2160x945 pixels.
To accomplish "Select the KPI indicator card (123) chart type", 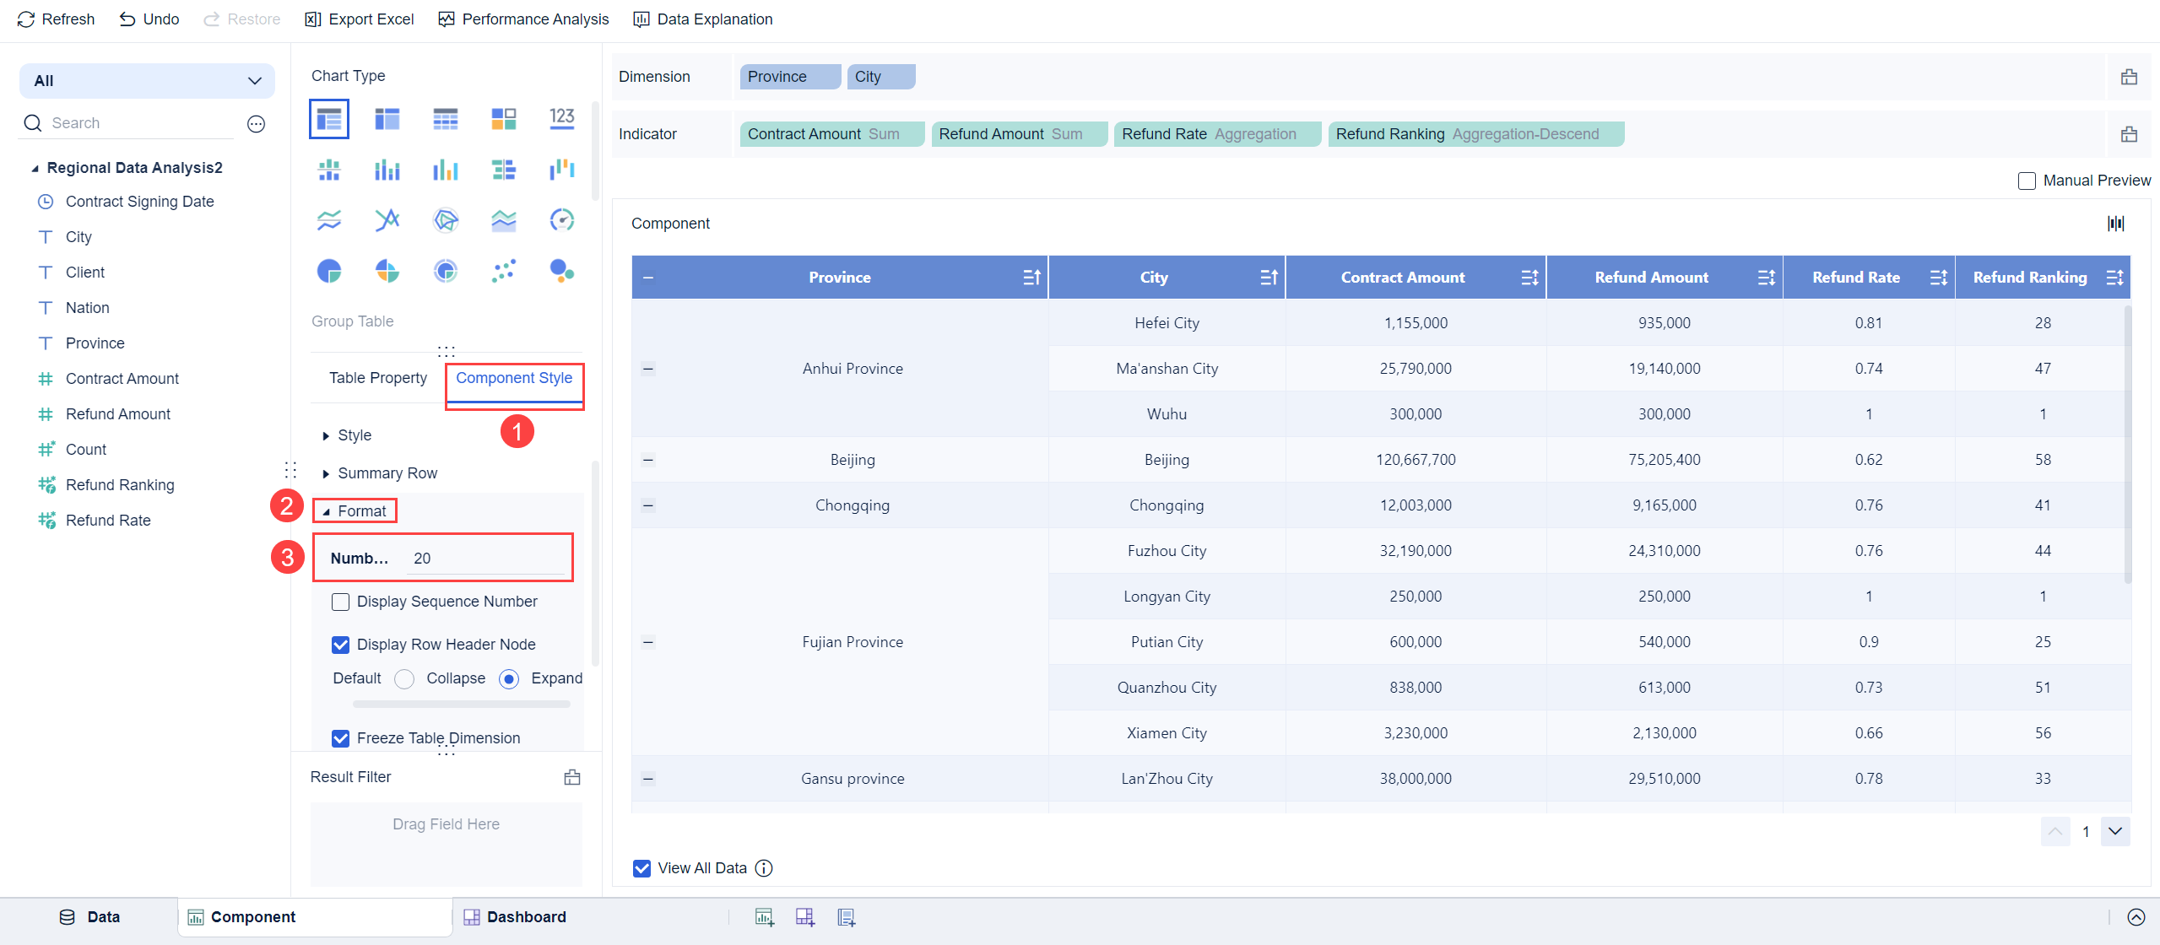I will pos(561,119).
